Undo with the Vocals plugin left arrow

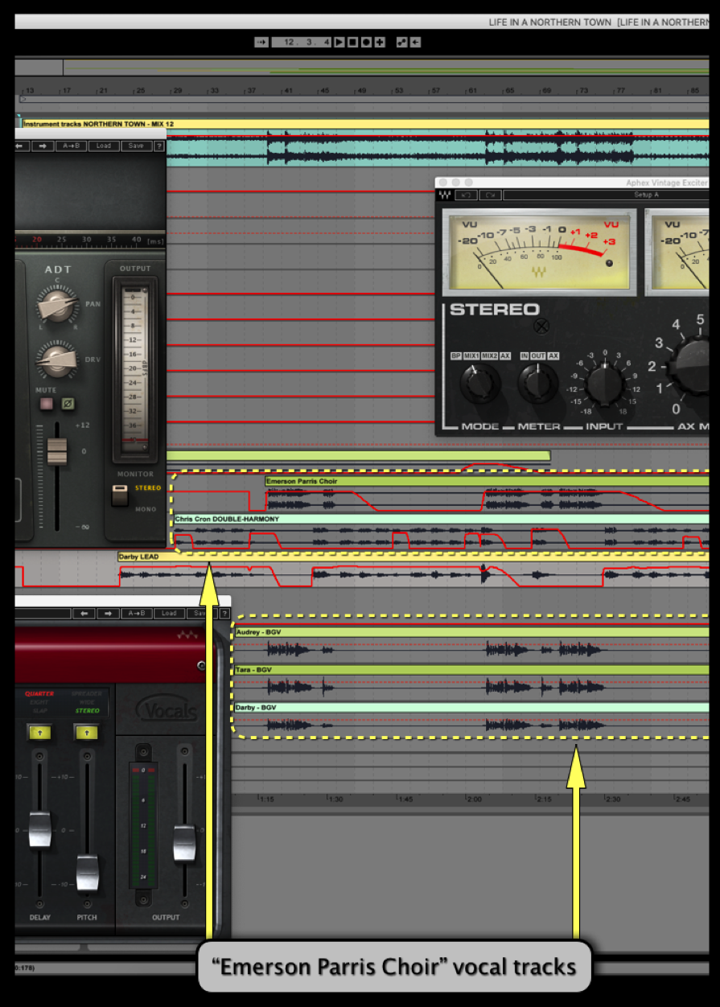click(82, 613)
